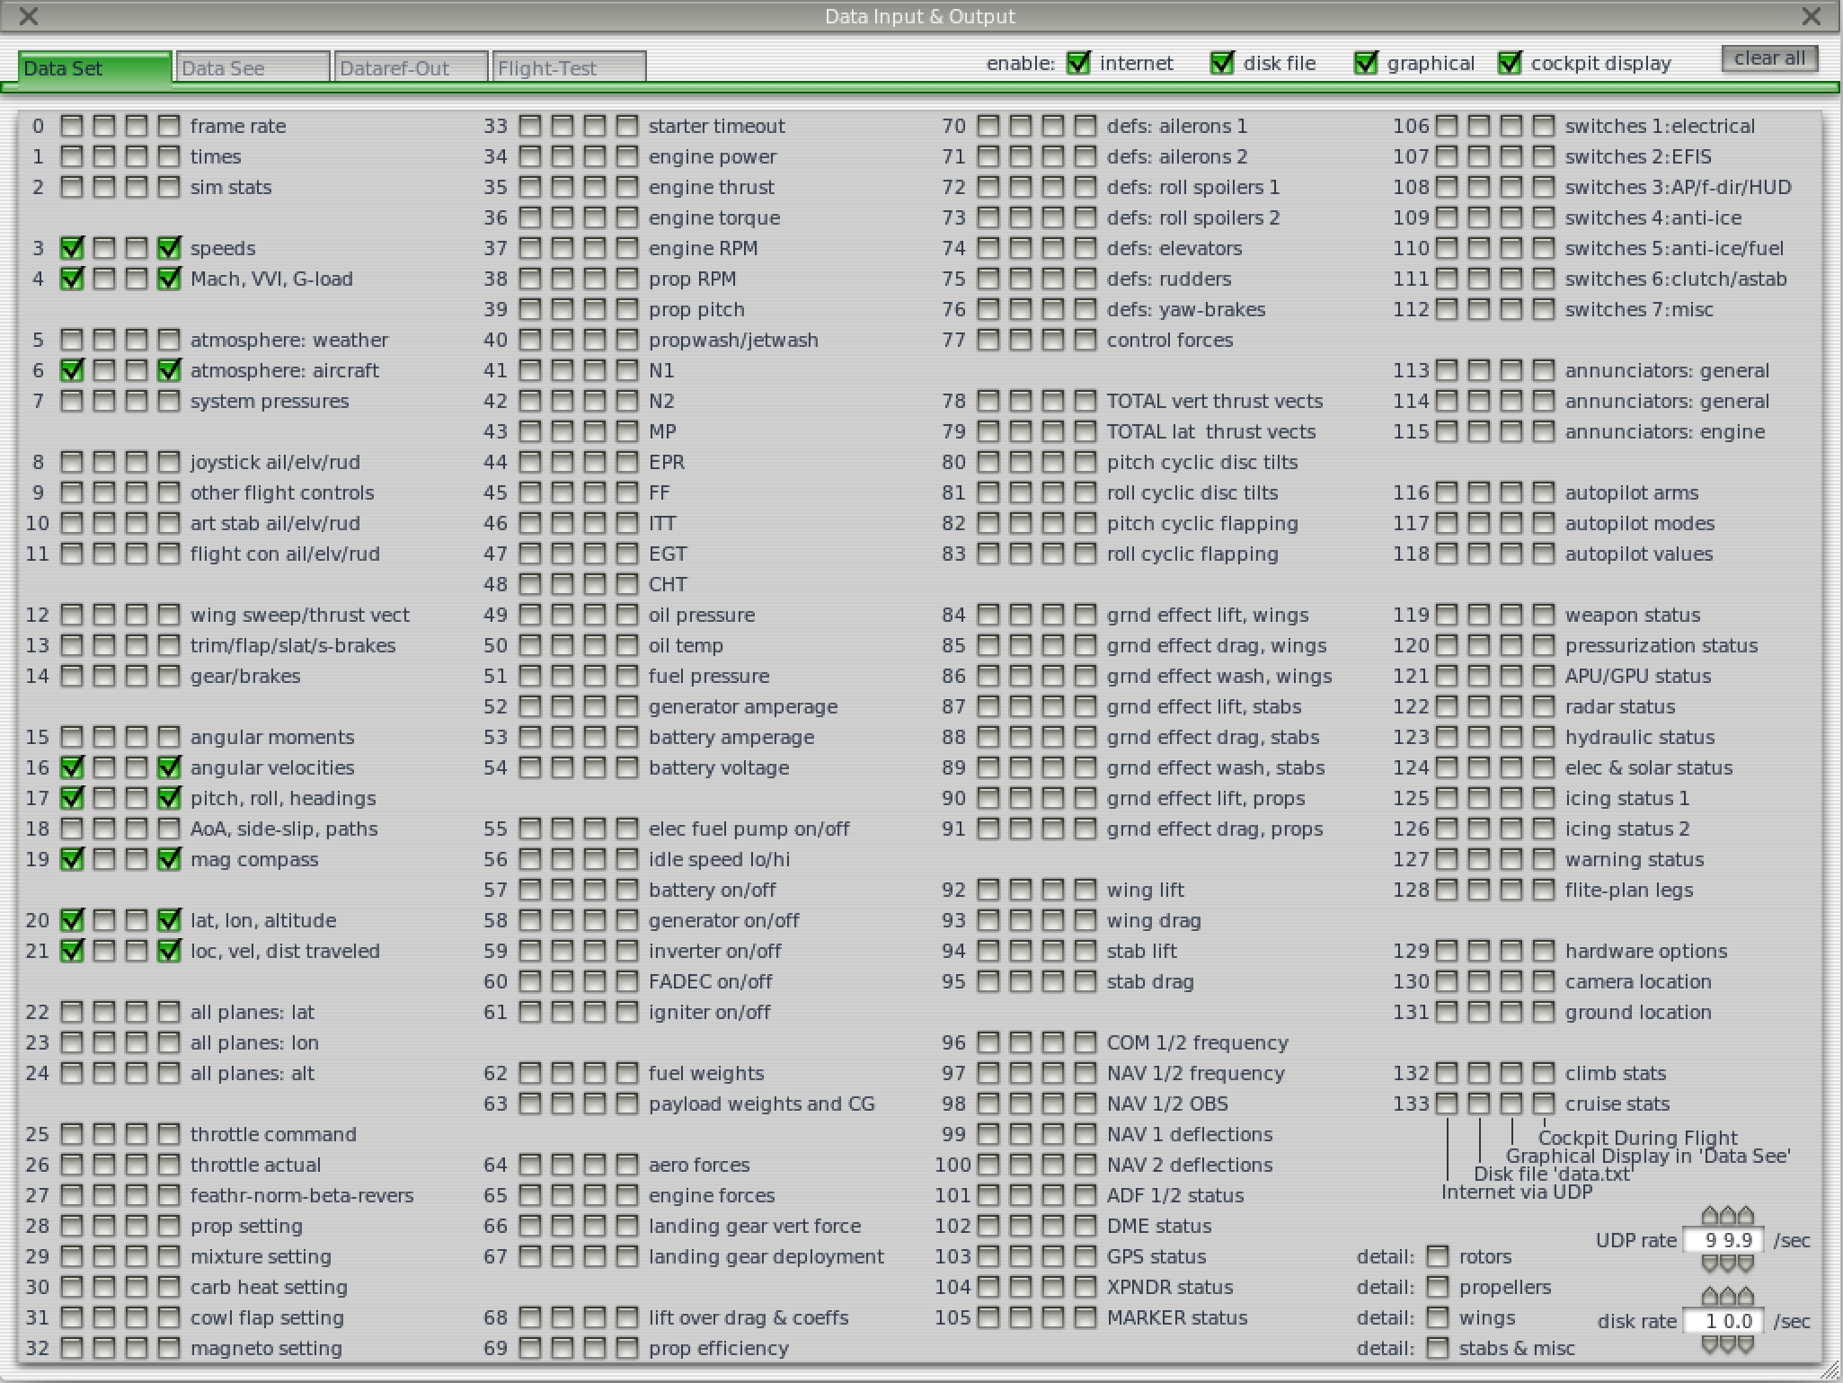This screenshot has height=1383, width=1843.
Task: Disable cockpit display output for Mach, VVI, G-load
Action: (x=170, y=279)
